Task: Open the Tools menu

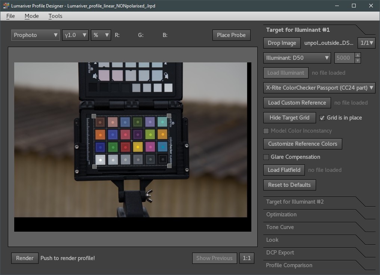Action: pyautogui.click(x=55, y=16)
